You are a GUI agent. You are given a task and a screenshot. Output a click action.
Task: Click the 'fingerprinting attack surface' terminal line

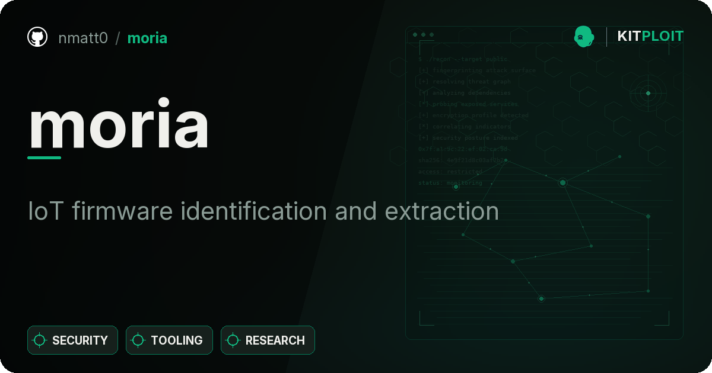pos(476,70)
